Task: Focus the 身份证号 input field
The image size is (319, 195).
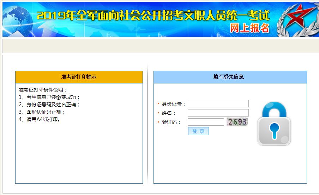Action: click(x=218, y=104)
